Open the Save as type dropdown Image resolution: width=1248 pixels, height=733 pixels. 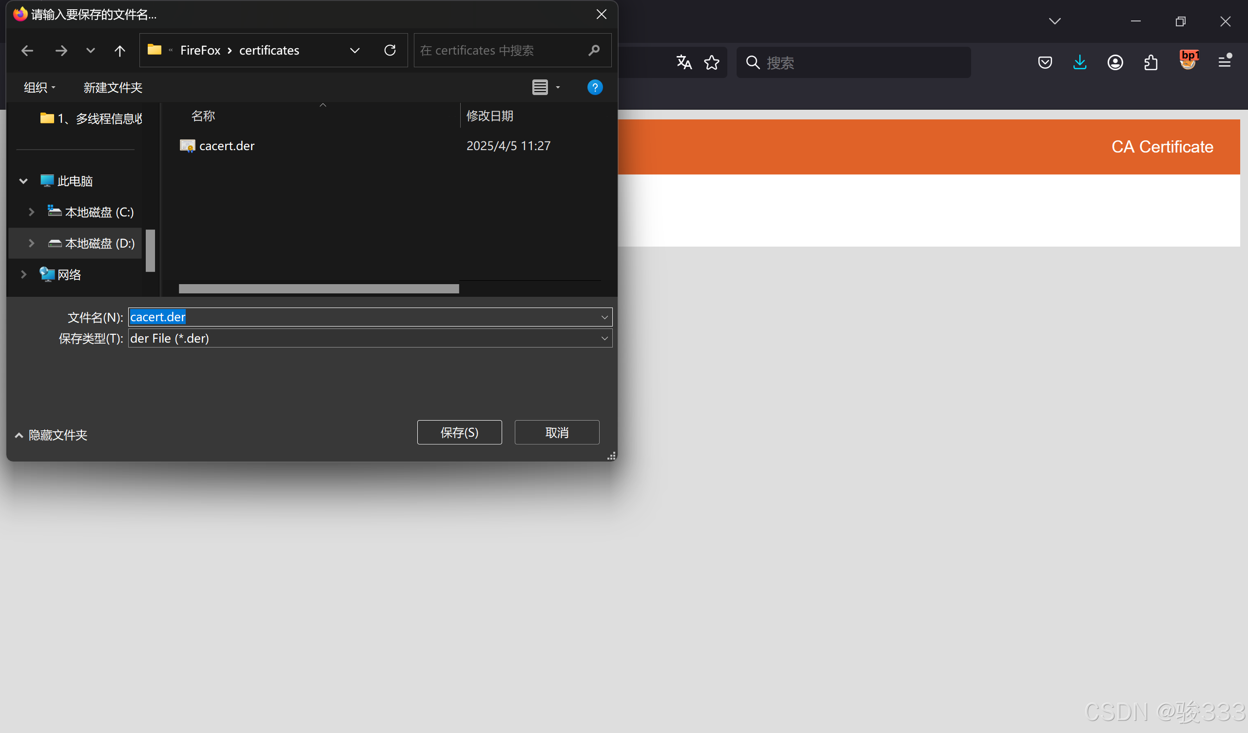604,338
